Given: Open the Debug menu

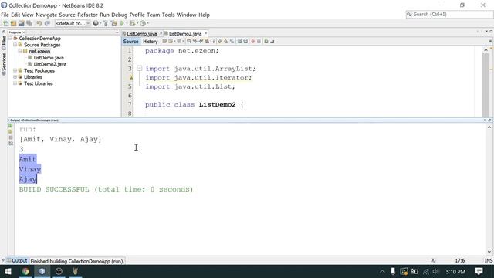Looking at the screenshot, I should coord(120,15).
